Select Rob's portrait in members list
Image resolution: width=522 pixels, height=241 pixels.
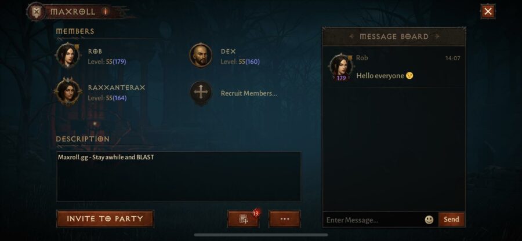pos(68,56)
